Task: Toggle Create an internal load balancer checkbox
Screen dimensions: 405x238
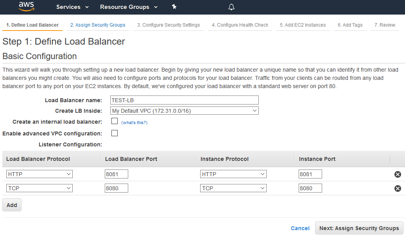Action: click(x=115, y=121)
